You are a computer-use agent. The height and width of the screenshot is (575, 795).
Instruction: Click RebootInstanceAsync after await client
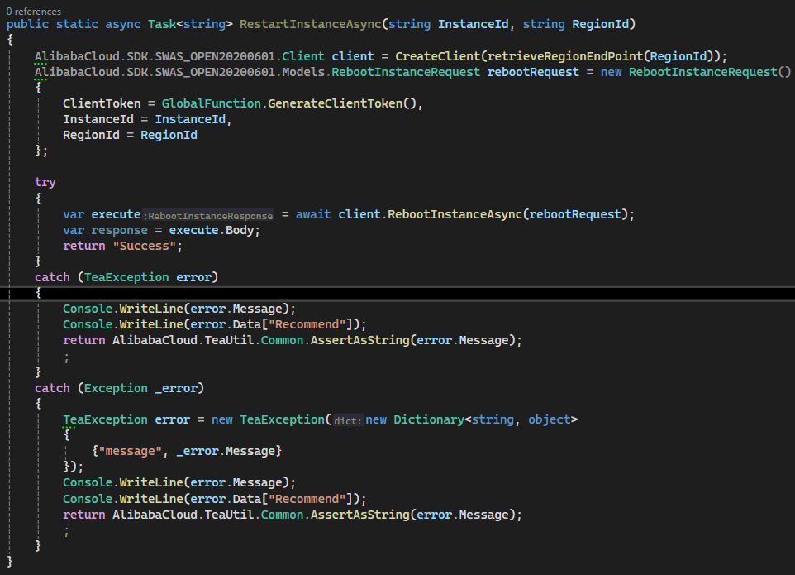pyautogui.click(x=455, y=214)
